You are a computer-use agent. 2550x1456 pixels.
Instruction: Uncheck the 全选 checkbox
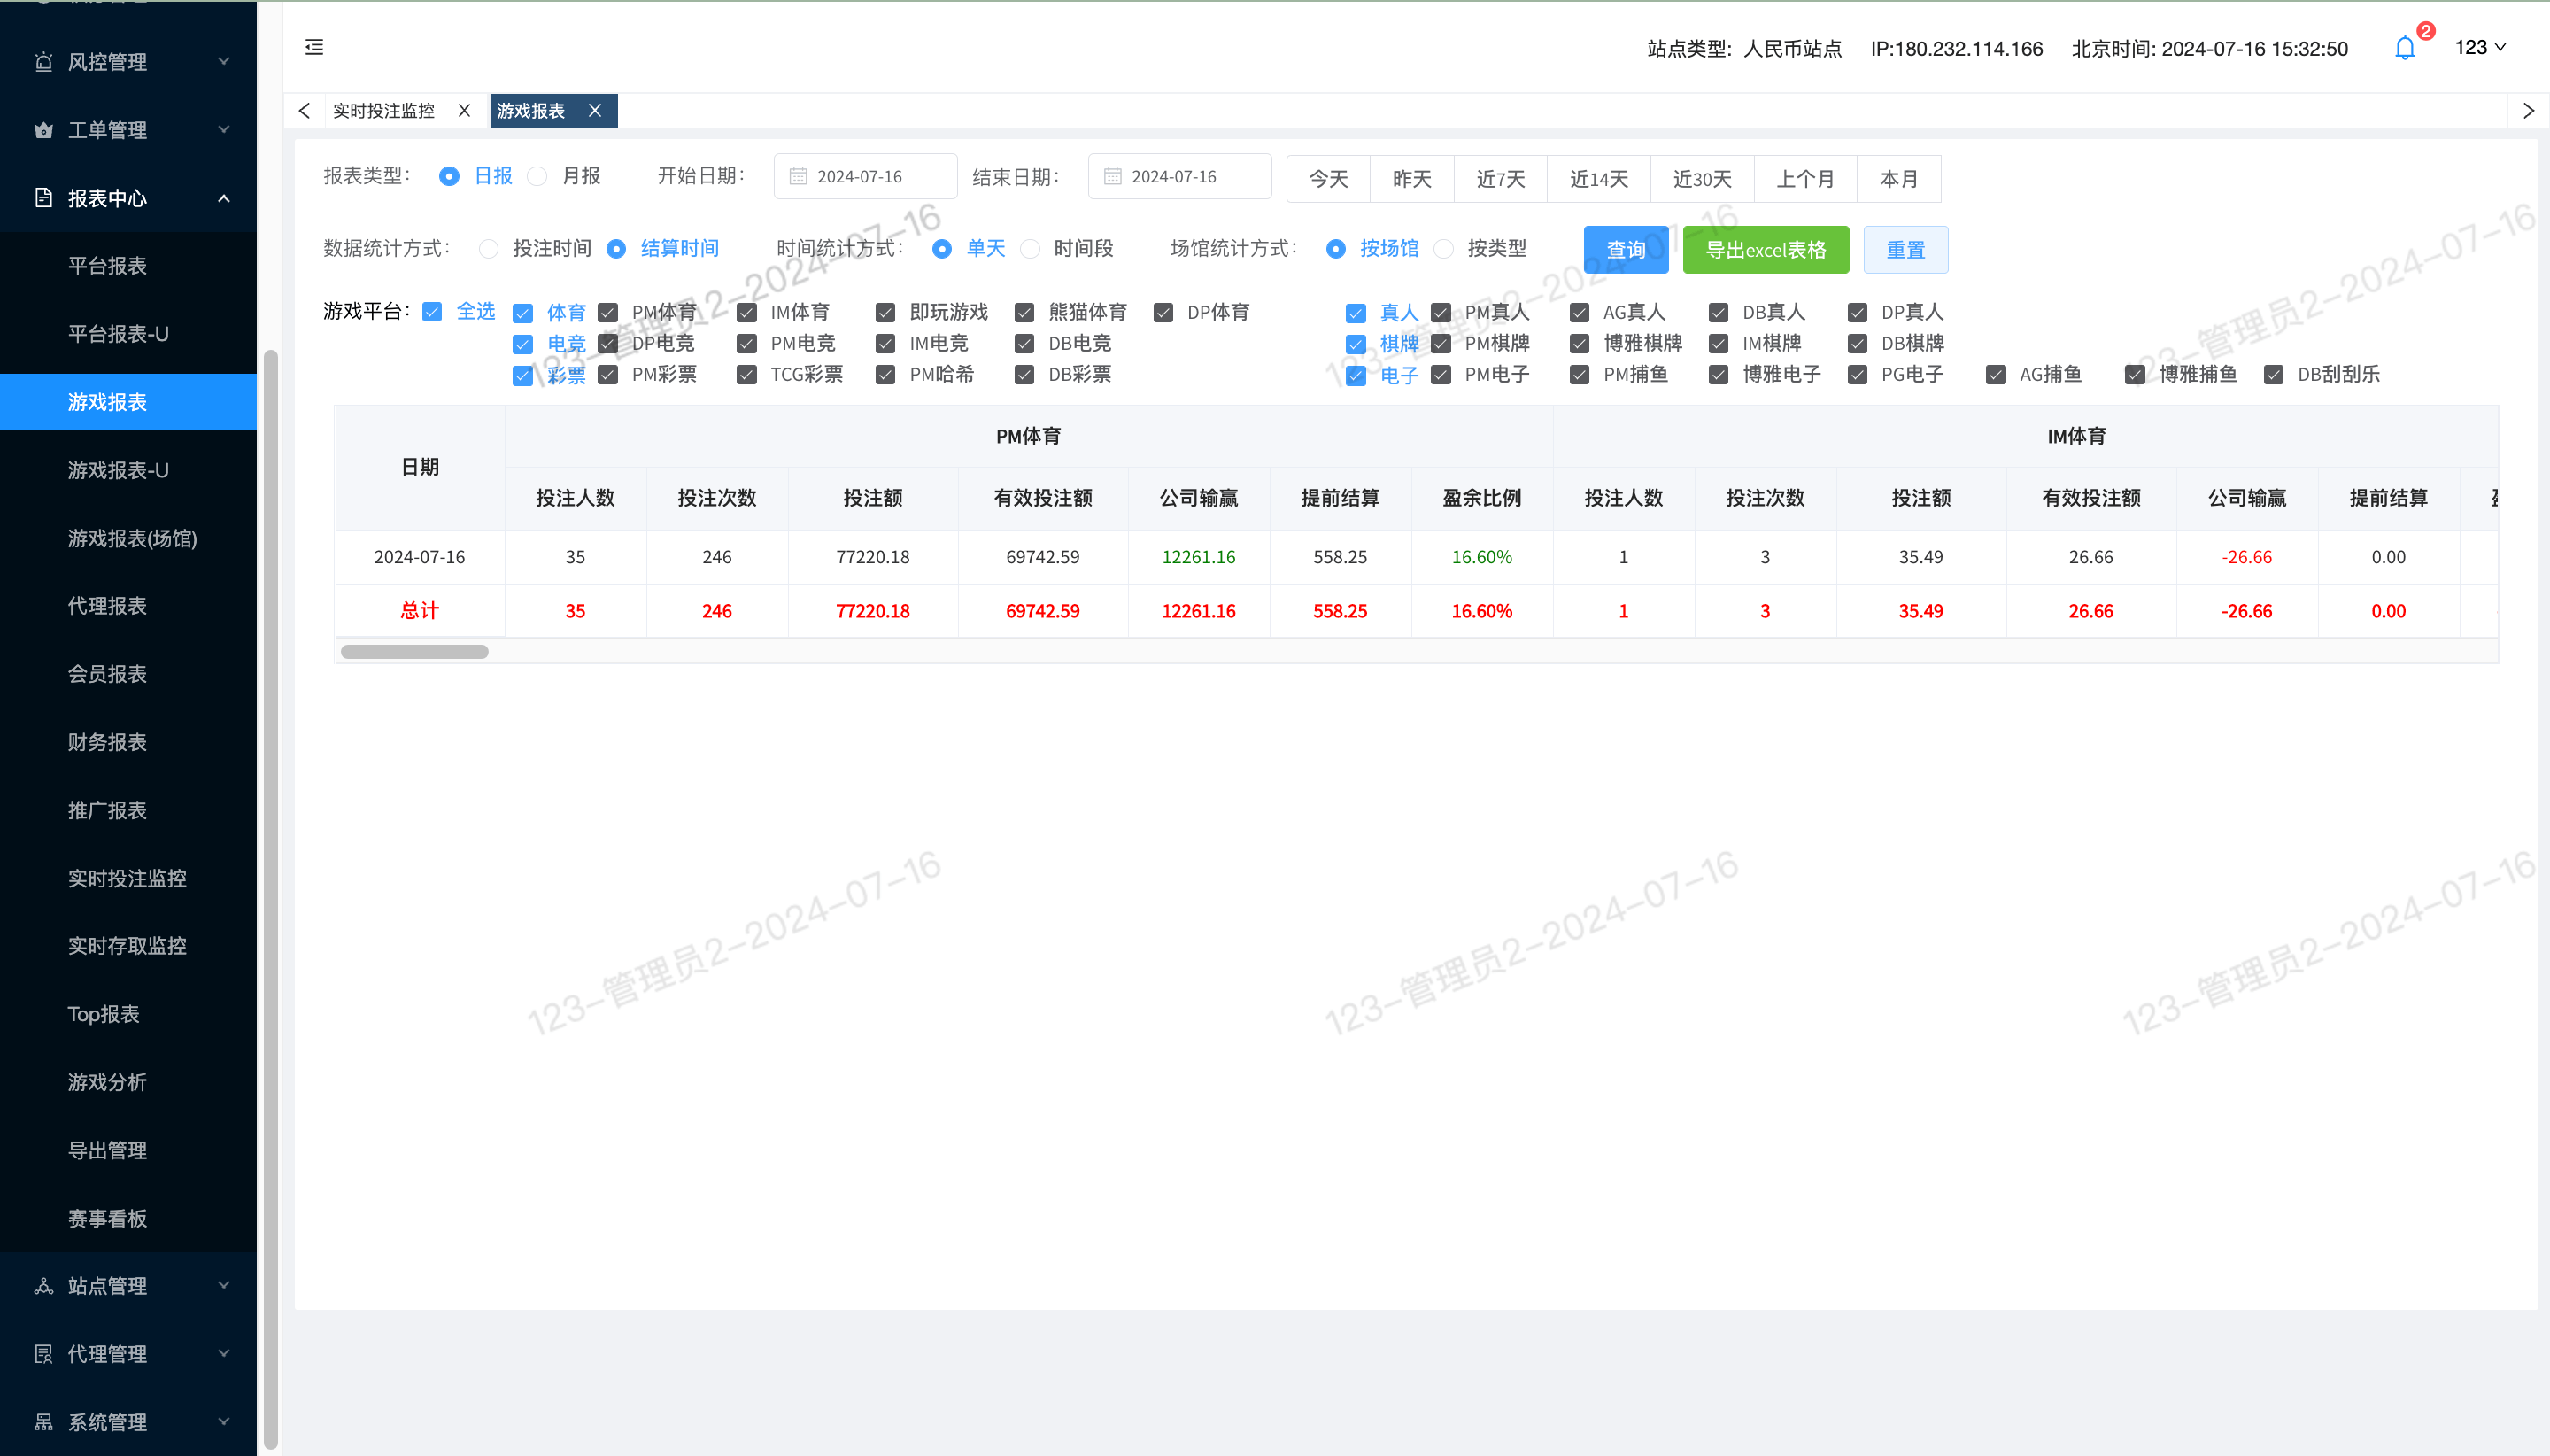pyautogui.click(x=432, y=312)
